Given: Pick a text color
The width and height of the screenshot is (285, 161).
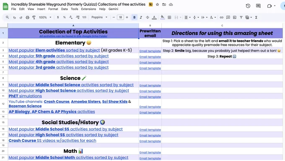Looking at the screenshot, I should point(154,18).
